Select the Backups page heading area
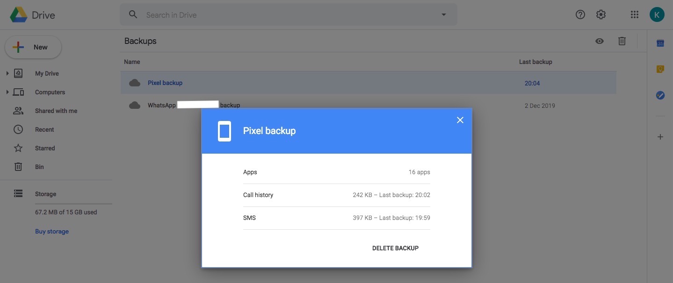 click(x=140, y=41)
